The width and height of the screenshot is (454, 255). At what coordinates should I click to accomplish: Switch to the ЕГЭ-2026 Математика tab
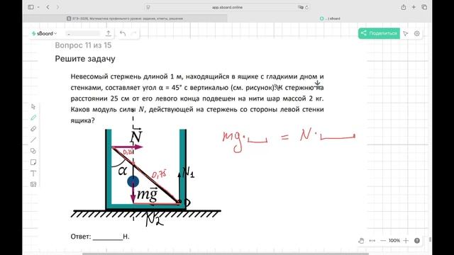click(125, 18)
